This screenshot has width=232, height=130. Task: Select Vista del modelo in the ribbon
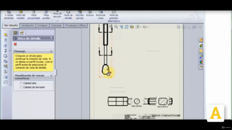click(x=21, y=15)
